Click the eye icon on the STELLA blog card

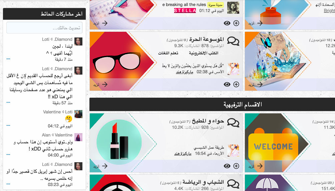[x=227, y=23]
